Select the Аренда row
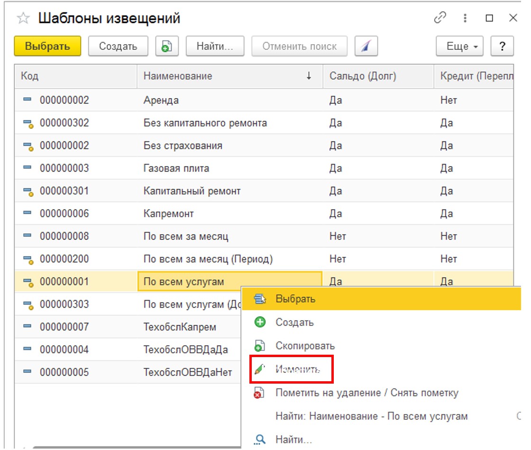Screen dimensions: 531x450 [x=264, y=100]
